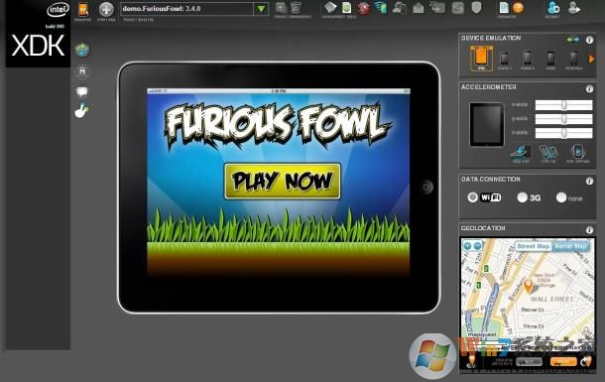Click the speech bubble icon in sidebar
Viewport: 605px width, 382px height.
click(81, 91)
